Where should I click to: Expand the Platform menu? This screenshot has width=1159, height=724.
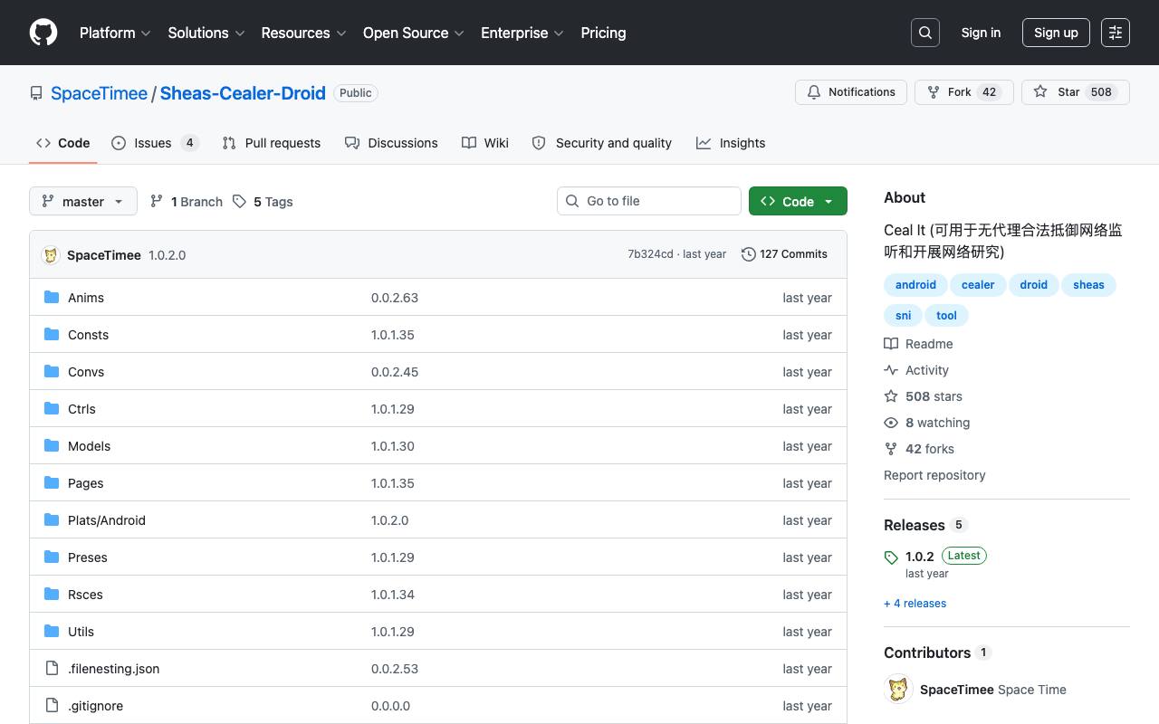(x=115, y=33)
